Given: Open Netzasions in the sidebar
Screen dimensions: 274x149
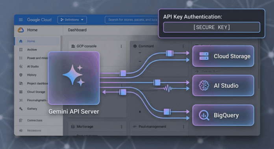Looking at the screenshot, I should [34, 130].
